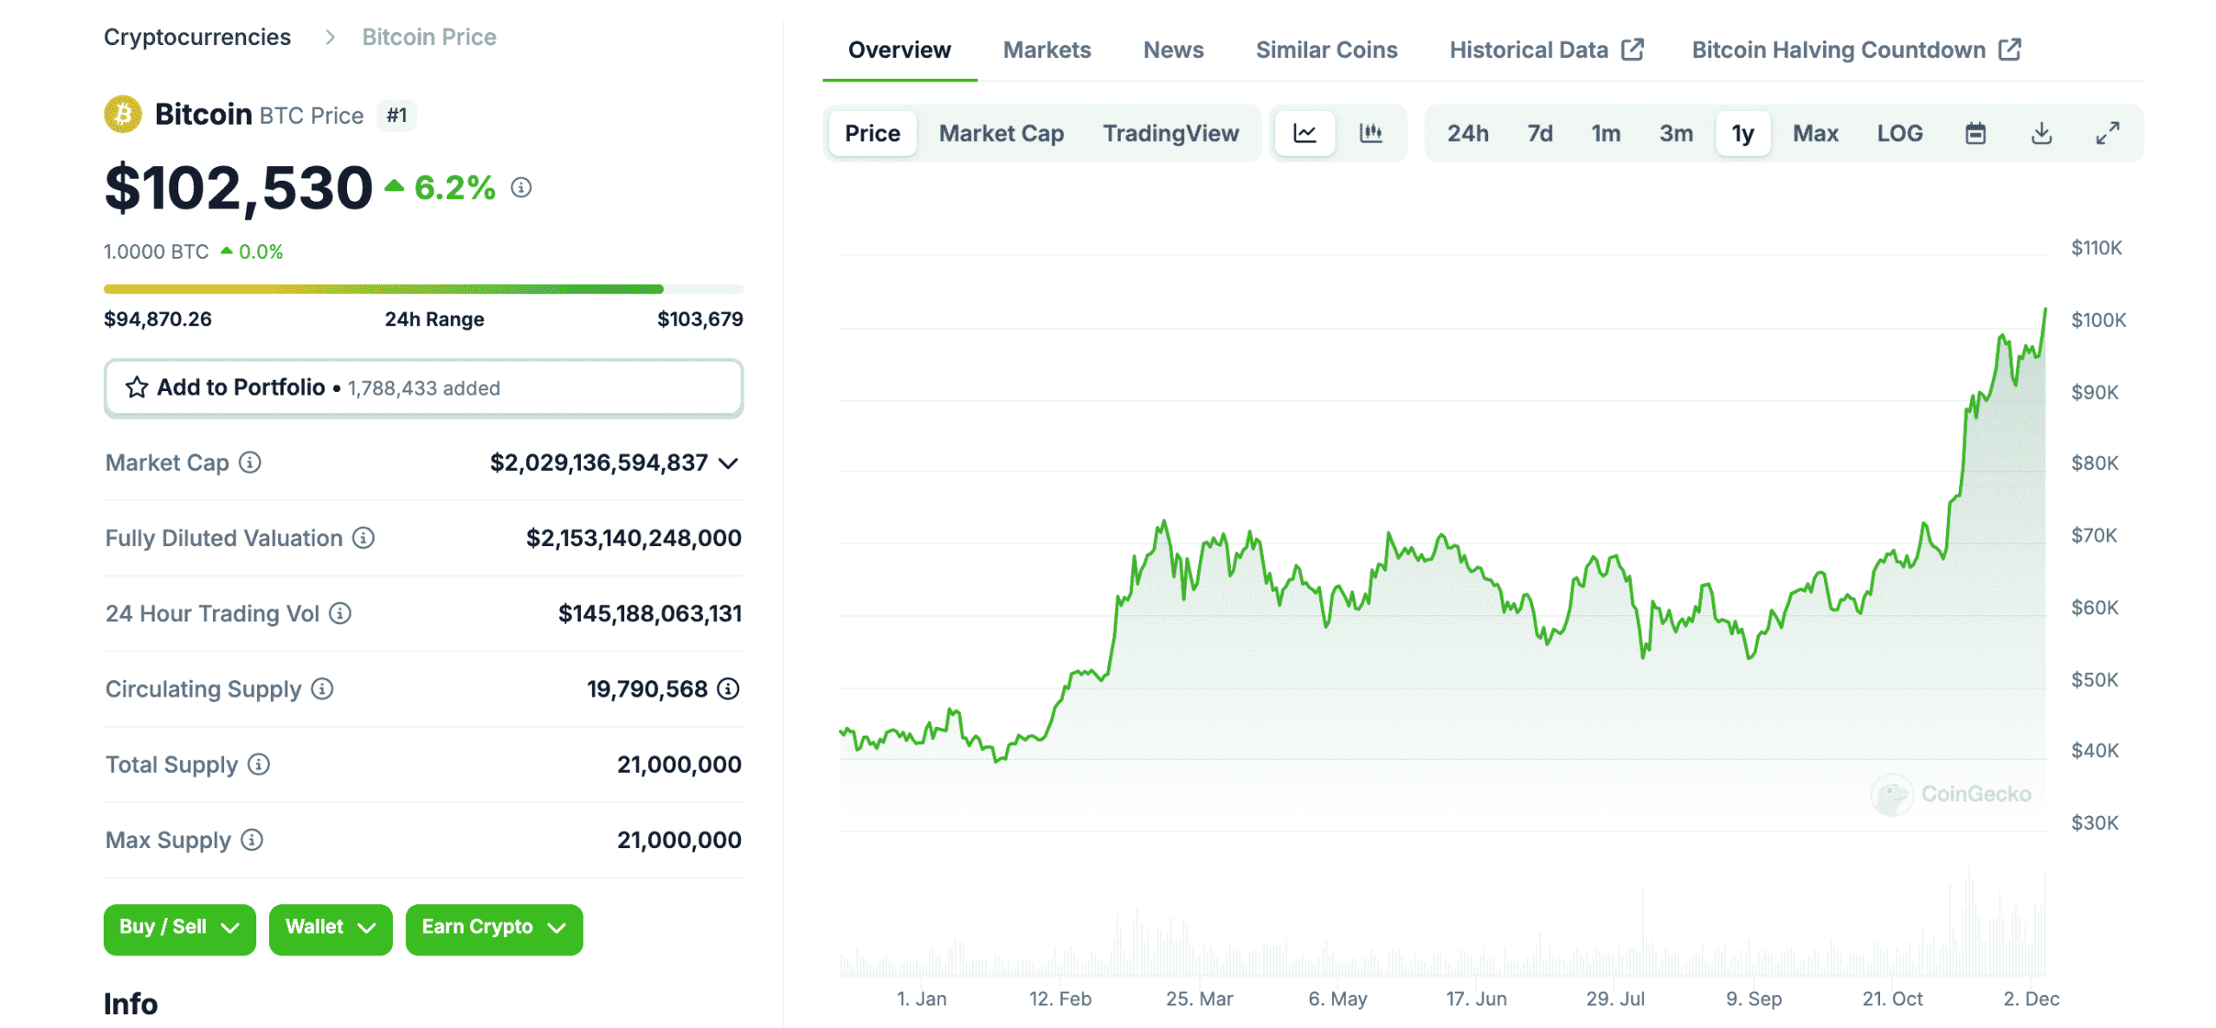Set chart range to 1m
This screenshot has width=2216, height=1028.
click(1606, 133)
